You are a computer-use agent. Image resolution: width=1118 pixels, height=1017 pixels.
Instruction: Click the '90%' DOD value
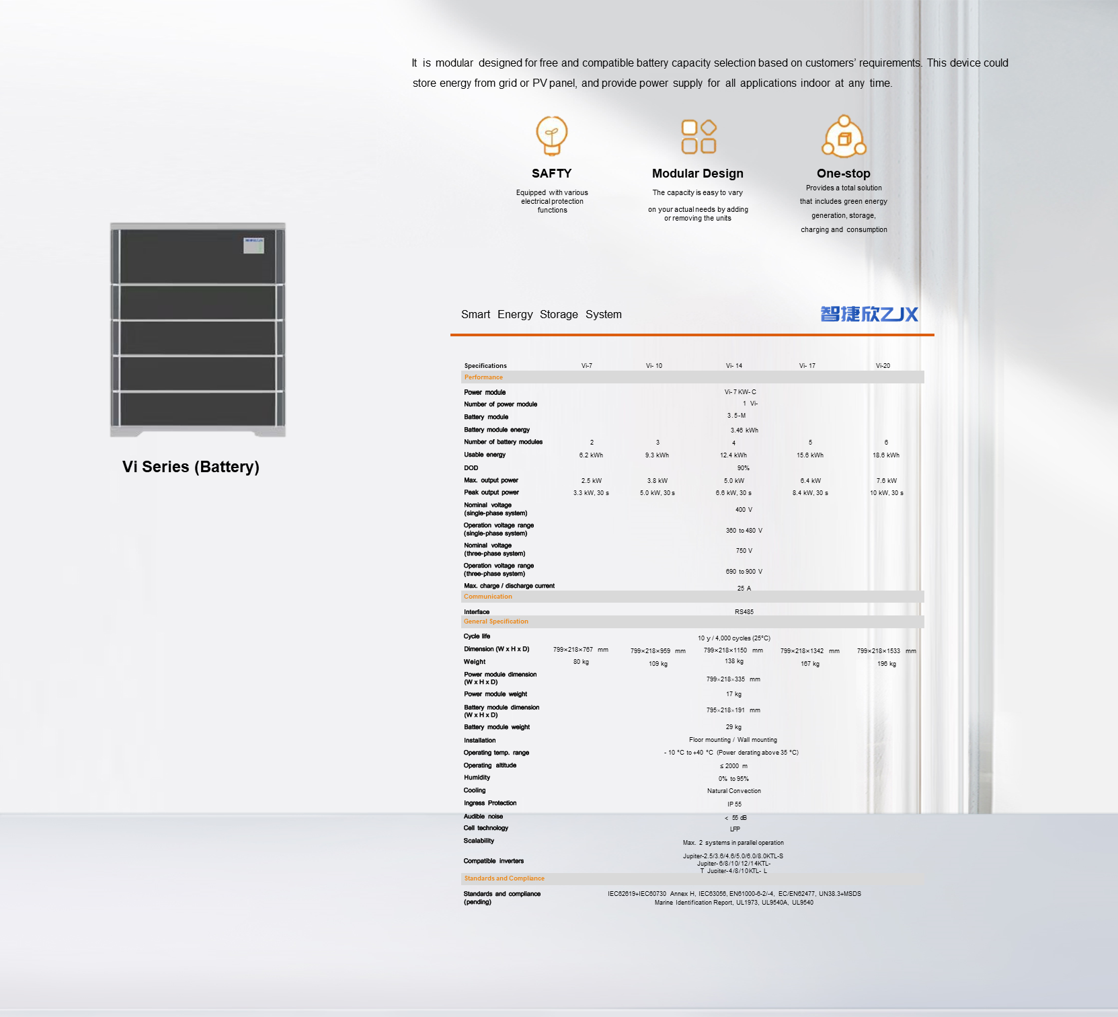pyautogui.click(x=744, y=468)
